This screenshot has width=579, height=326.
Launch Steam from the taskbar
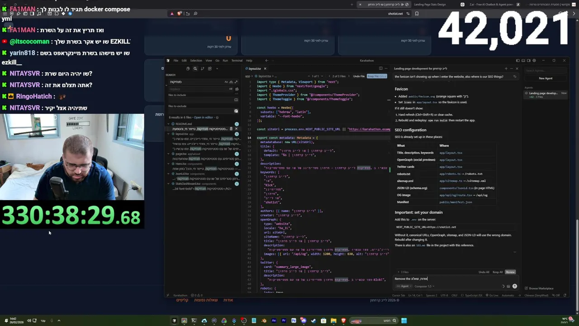click(313, 321)
